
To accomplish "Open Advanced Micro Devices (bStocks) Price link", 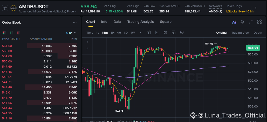I will (x=47, y=12).
